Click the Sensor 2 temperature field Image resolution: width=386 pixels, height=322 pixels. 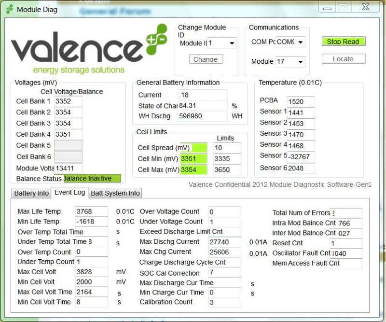coord(301,124)
